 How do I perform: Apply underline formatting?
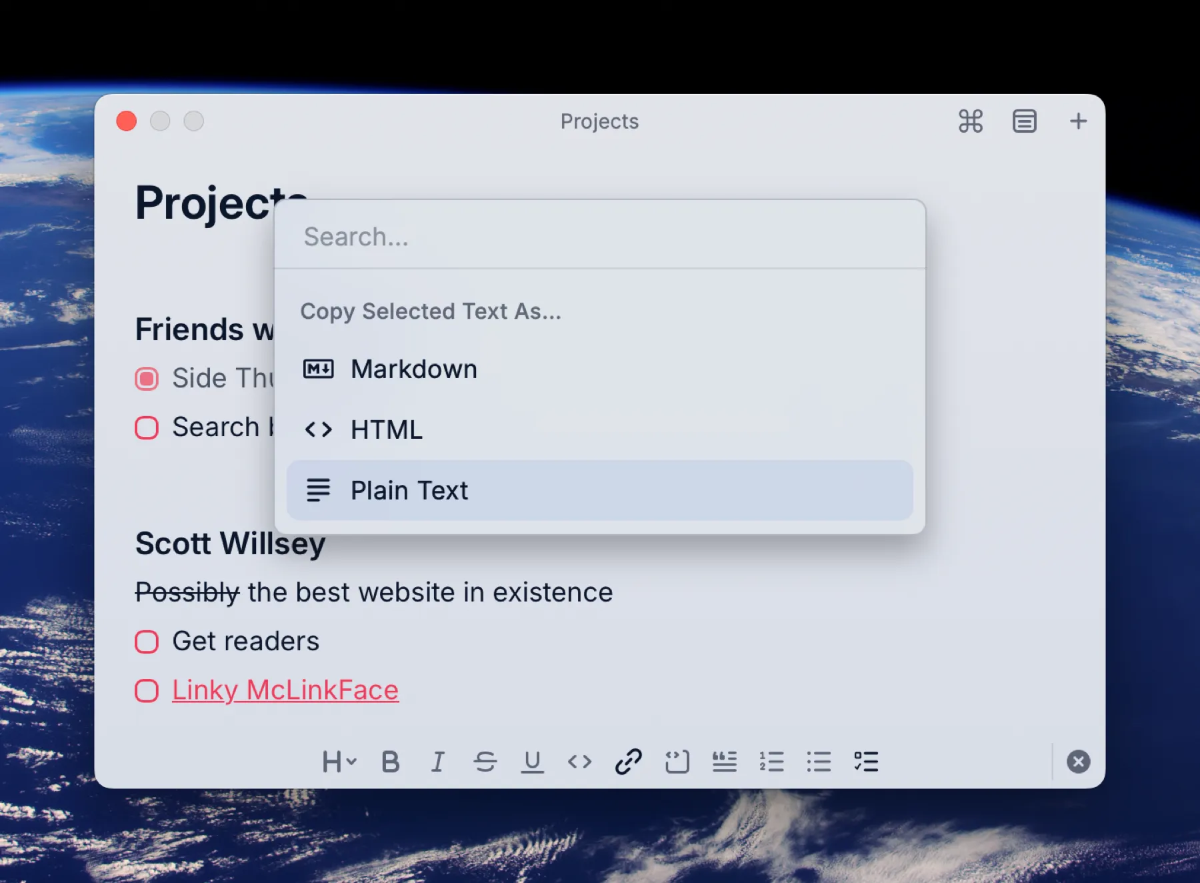pyautogui.click(x=532, y=761)
